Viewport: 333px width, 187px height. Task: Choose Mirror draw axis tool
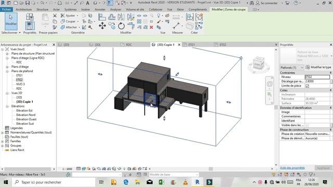coord(131,17)
